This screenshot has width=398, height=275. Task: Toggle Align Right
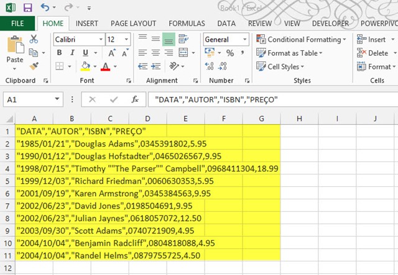pyautogui.click(x=169, y=53)
